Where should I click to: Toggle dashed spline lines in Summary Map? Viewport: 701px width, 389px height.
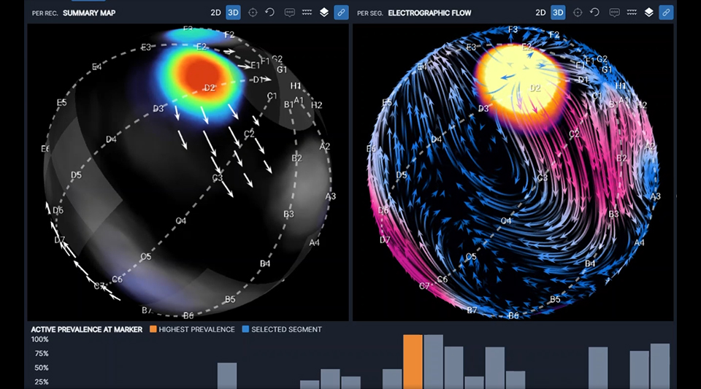[307, 12]
